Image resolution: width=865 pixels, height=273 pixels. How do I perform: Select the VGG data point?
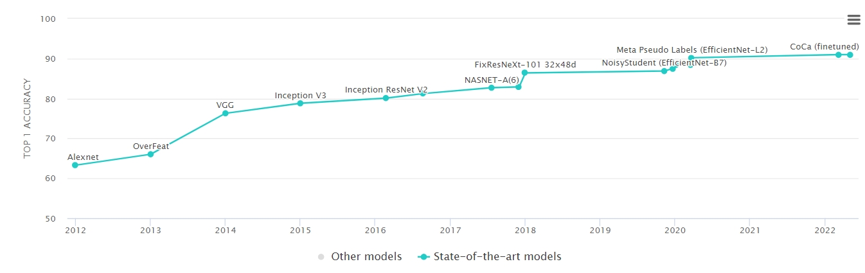click(225, 114)
